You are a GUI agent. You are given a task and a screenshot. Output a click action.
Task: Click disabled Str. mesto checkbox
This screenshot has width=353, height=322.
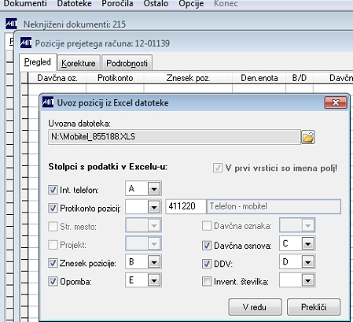(x=53, y=226)
